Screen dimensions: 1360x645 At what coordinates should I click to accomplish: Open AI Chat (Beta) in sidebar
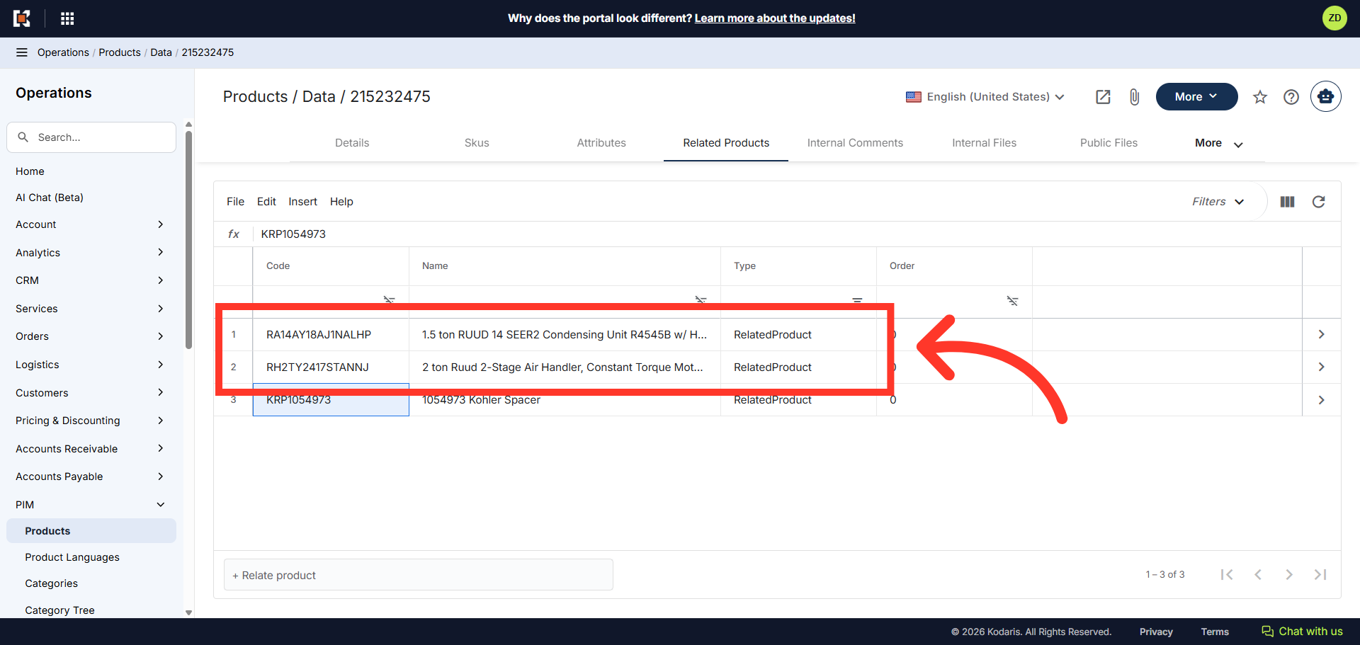tap(50, 198)
